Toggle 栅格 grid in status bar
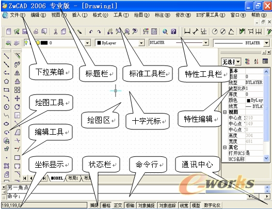Viewport: 272px width, 209px height. [x=106, y=205]
